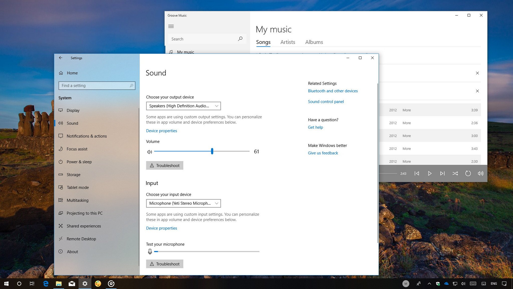Click the Sound control panel link
This screenshot has width=513, height=289.
326,101
